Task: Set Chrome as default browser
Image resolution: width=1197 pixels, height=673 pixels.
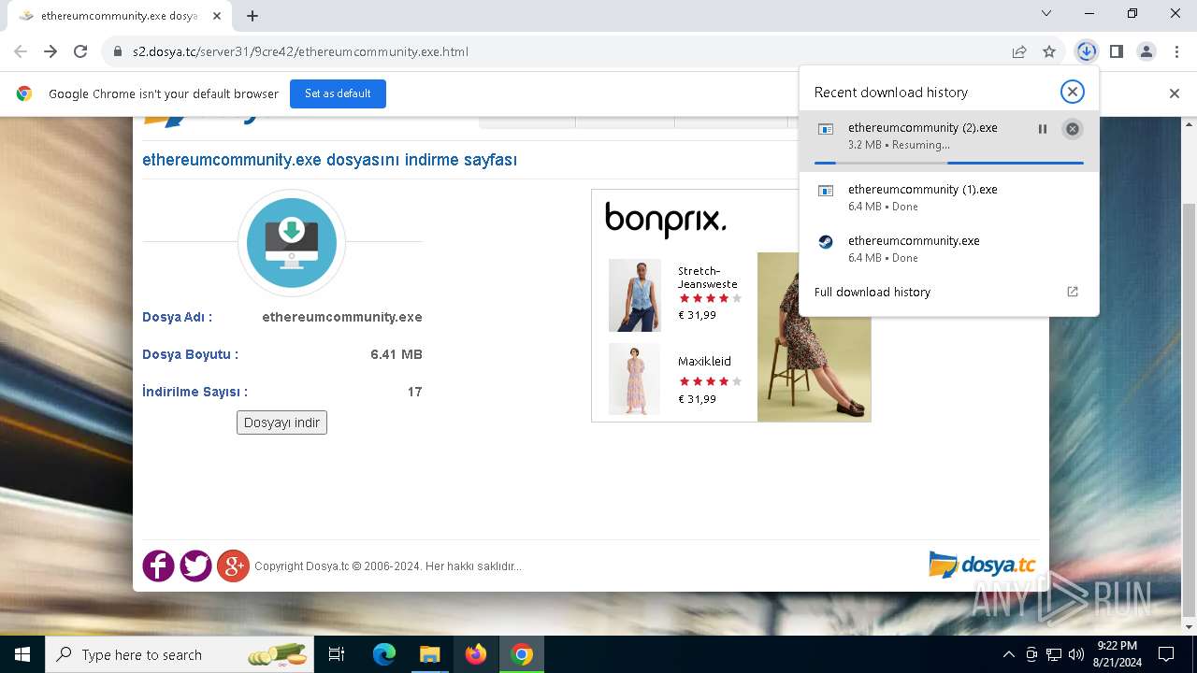Action: click(x=338, y=93)
